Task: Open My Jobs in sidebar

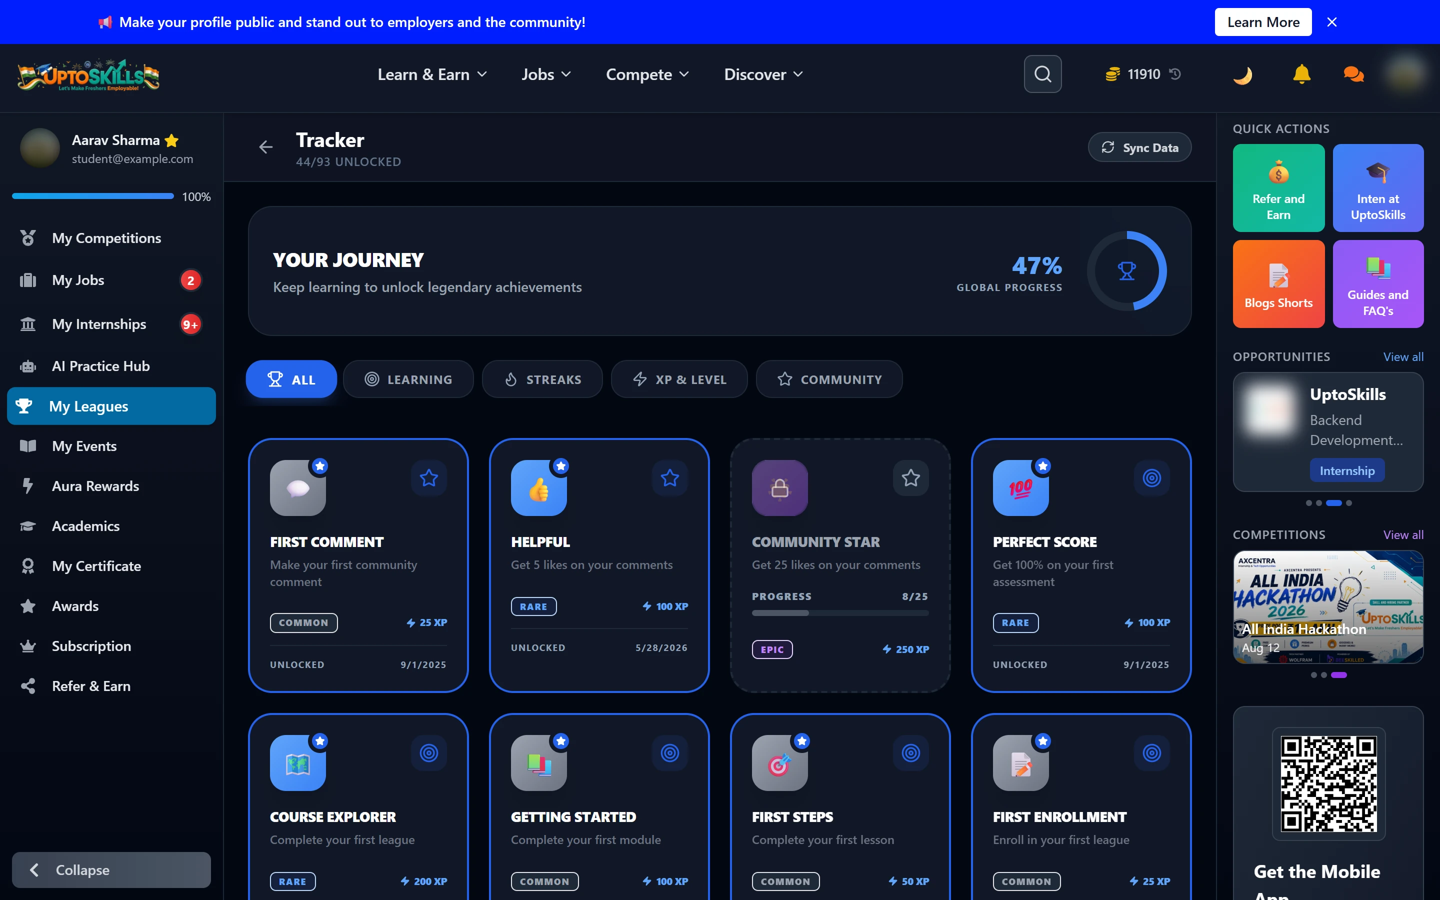Action: [111, 280]
